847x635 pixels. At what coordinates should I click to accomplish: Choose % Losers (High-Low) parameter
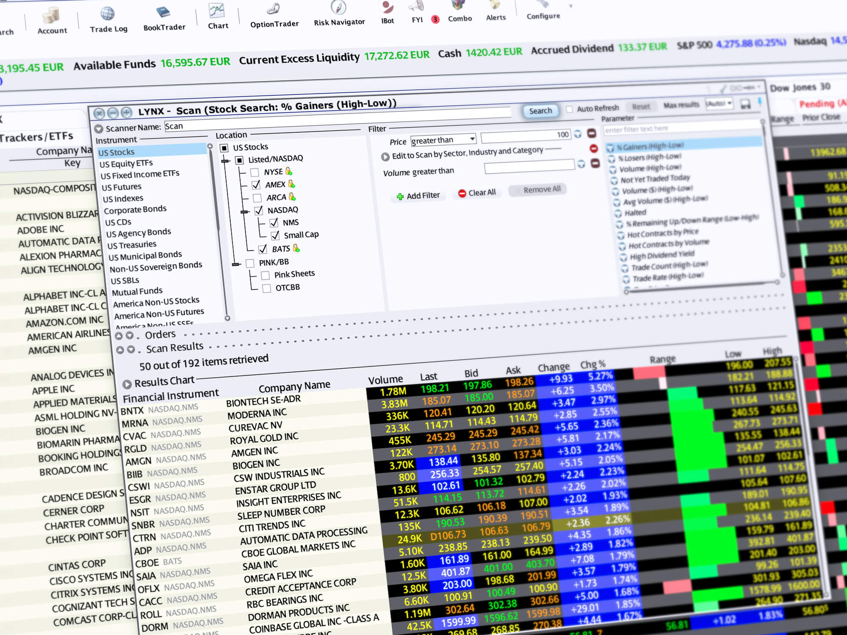point(649,157)
